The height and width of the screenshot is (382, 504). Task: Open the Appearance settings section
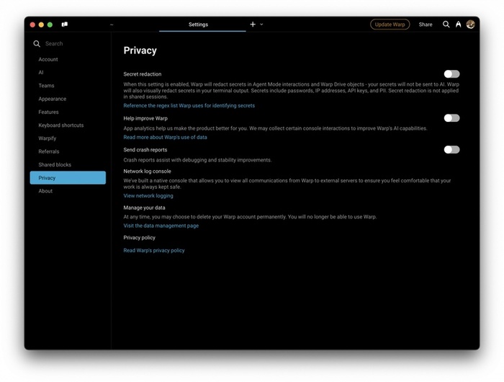click(x=53, y=99)
